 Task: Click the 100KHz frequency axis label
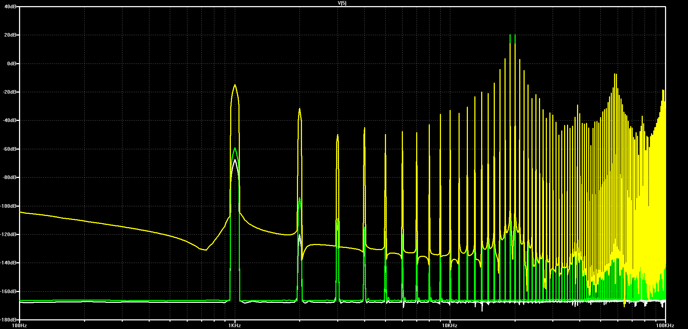point(665,326)
